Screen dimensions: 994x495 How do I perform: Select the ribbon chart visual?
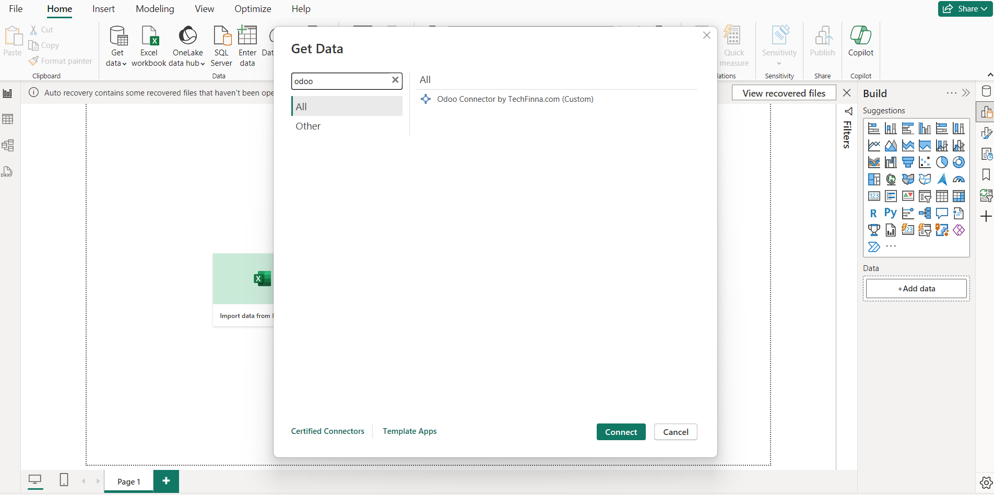coord(874,162)
